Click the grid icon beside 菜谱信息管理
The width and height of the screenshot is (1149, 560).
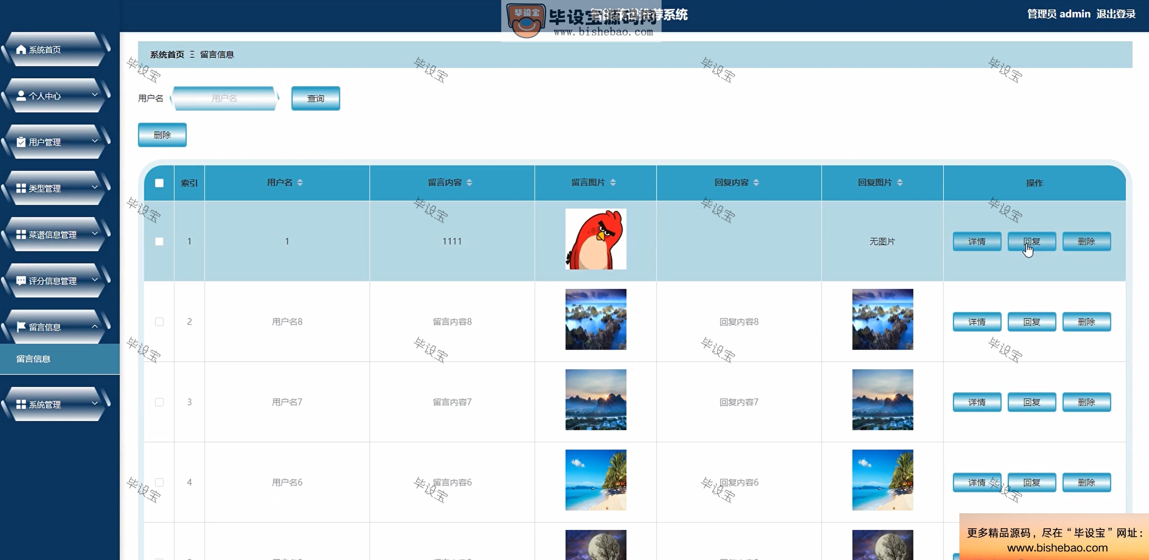tap(21, 234)
